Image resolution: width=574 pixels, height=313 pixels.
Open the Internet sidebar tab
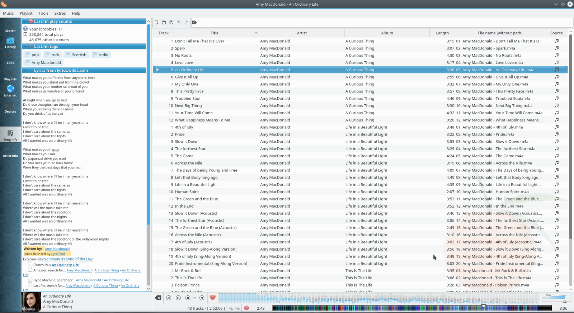click(10, 91)
